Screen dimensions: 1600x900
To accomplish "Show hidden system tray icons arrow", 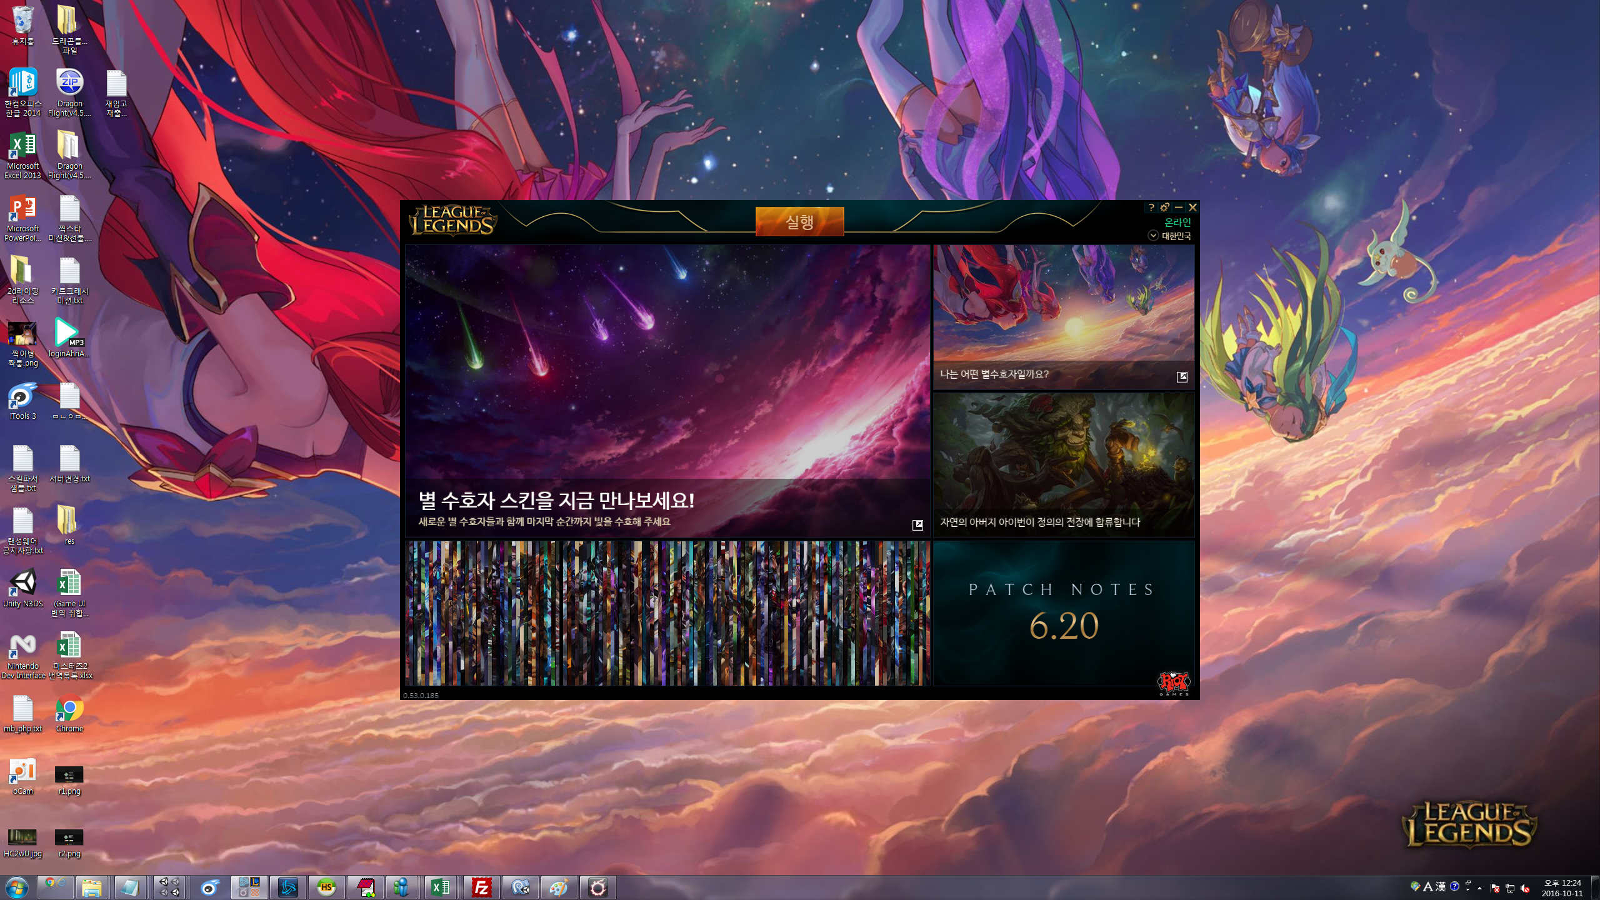I will 1479,888.
